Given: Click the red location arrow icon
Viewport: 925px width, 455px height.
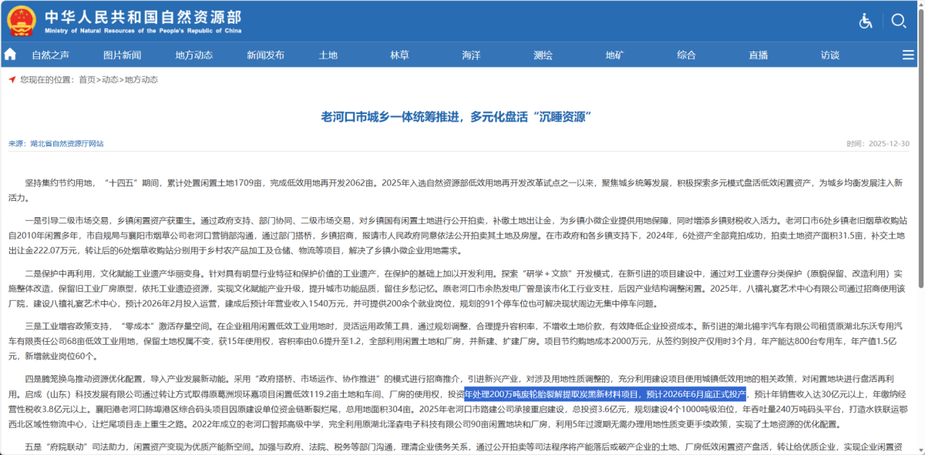Looking at the screenshot, I should click(12, 79).
